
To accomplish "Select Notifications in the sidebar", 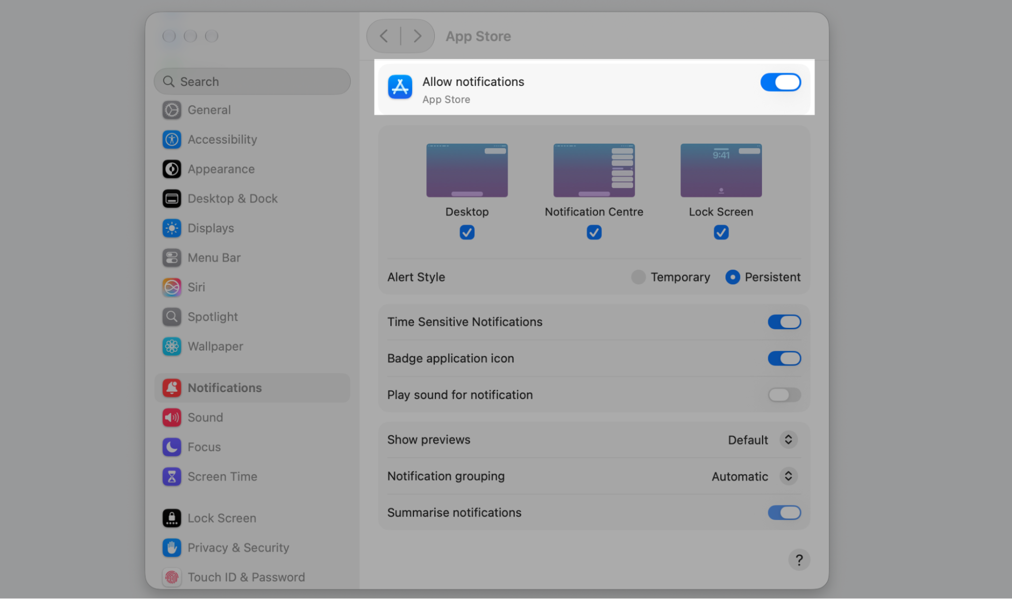I will pyautogui.click(x=252, y=388).
